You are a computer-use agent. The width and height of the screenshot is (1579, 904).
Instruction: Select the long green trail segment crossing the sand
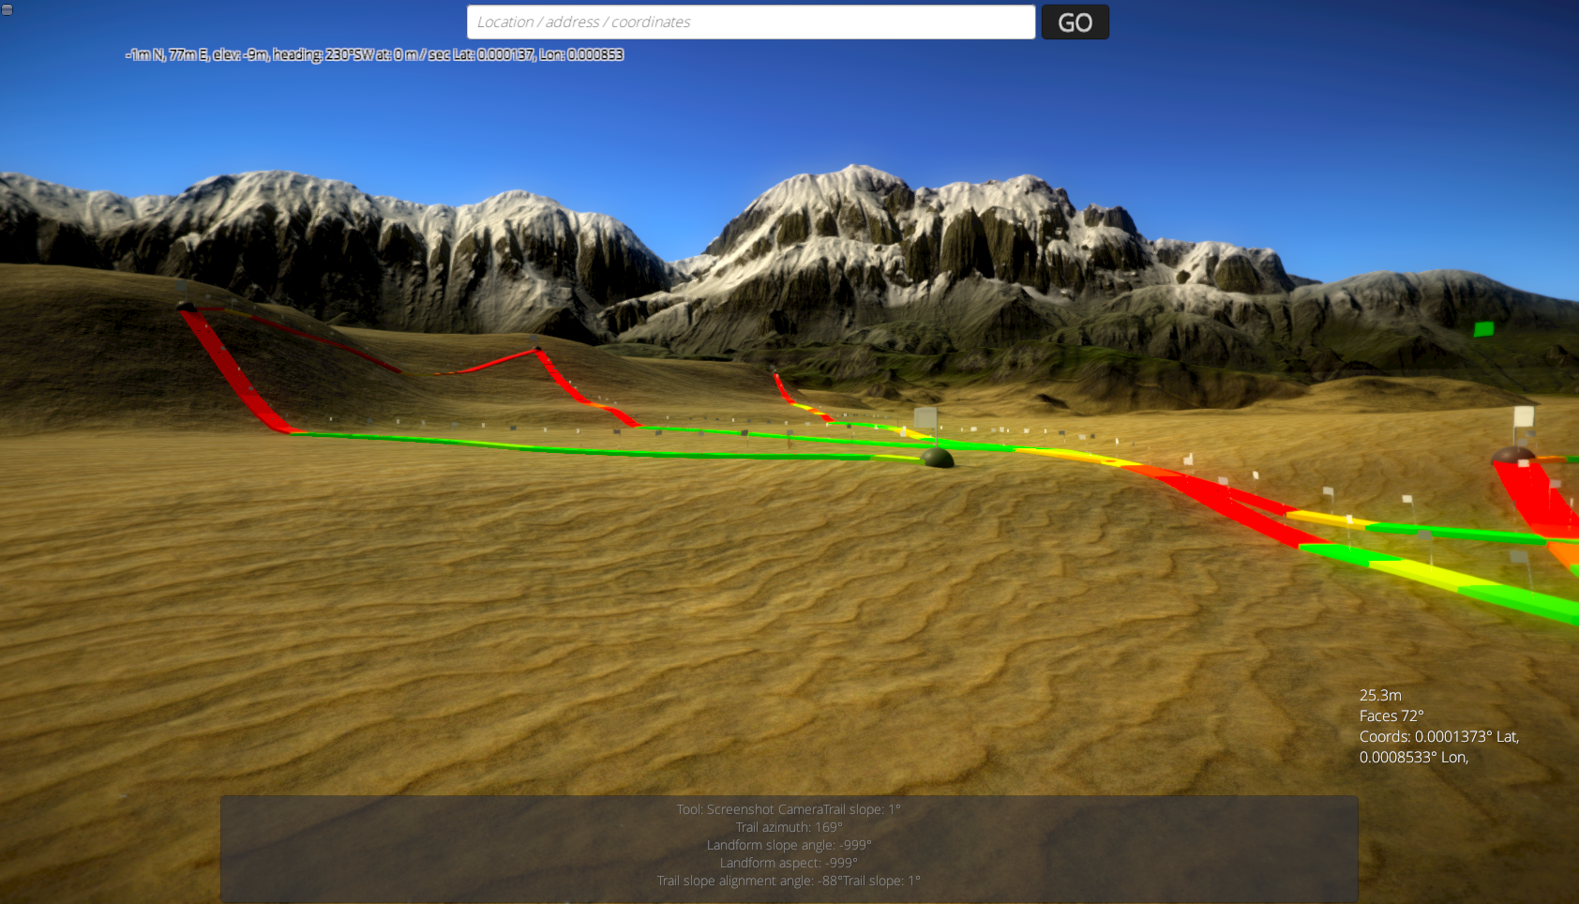click(581, 450)
